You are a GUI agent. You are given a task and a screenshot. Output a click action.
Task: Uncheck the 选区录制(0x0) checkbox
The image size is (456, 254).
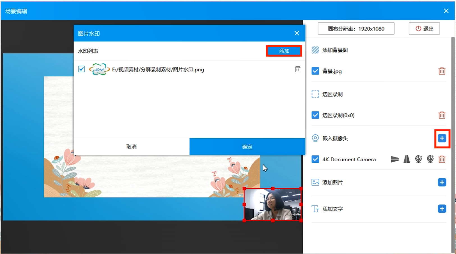click(315, 115)
